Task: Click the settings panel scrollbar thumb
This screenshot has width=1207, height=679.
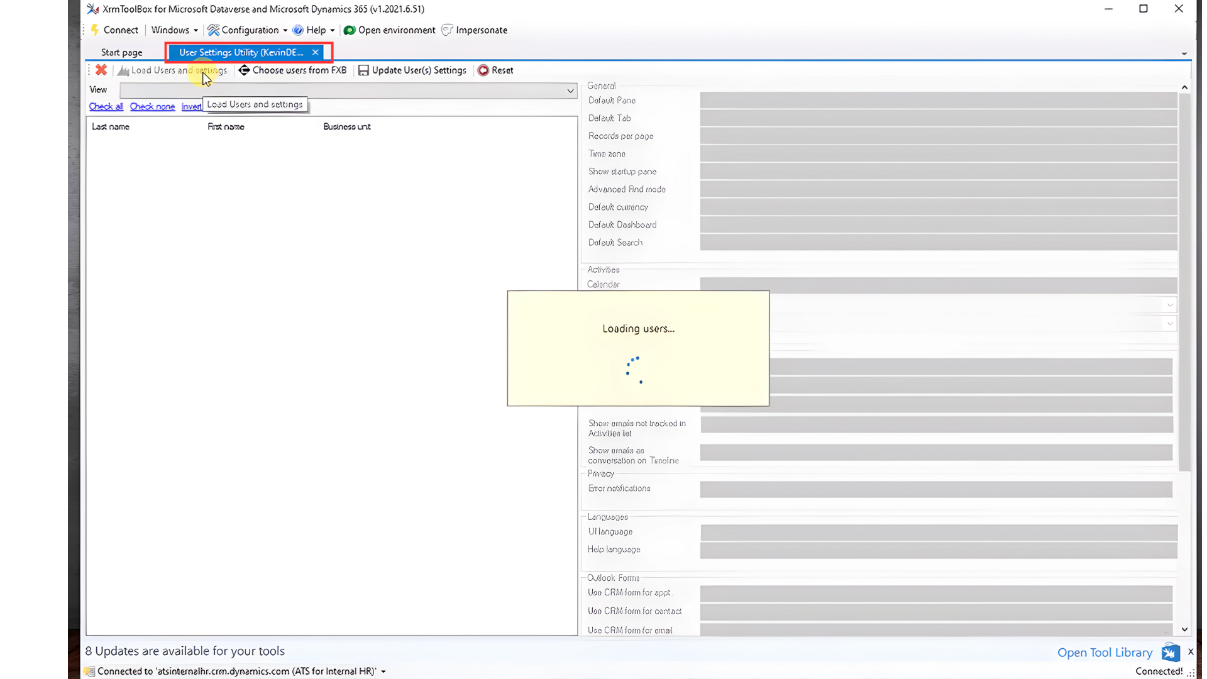Action: click(1184, 282)
